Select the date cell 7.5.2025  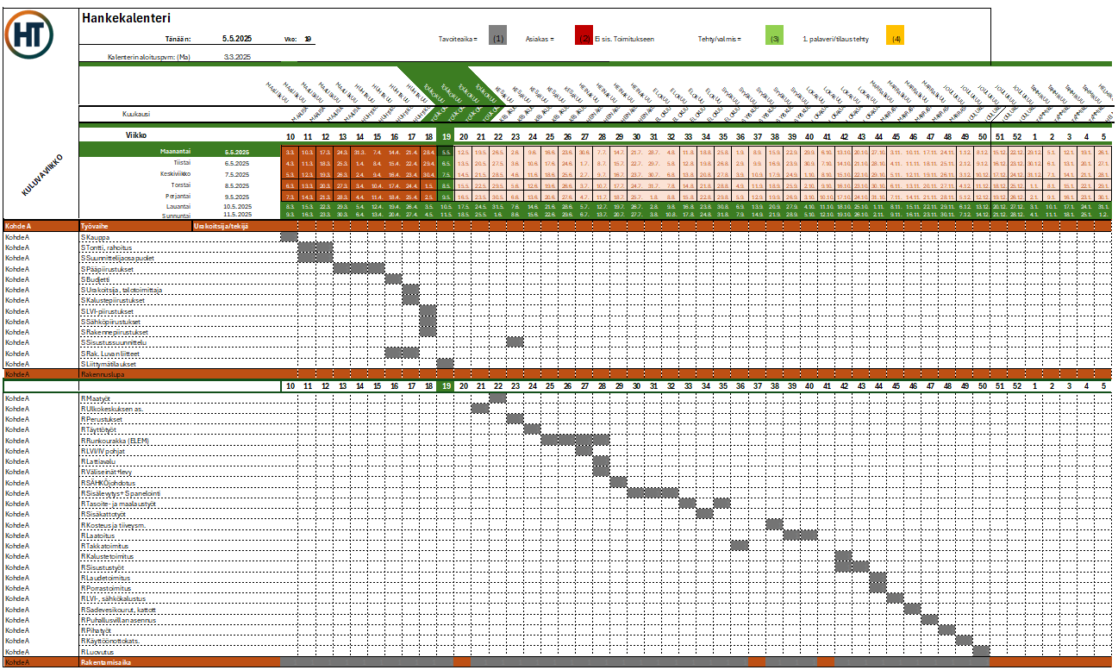pos(237,174)
